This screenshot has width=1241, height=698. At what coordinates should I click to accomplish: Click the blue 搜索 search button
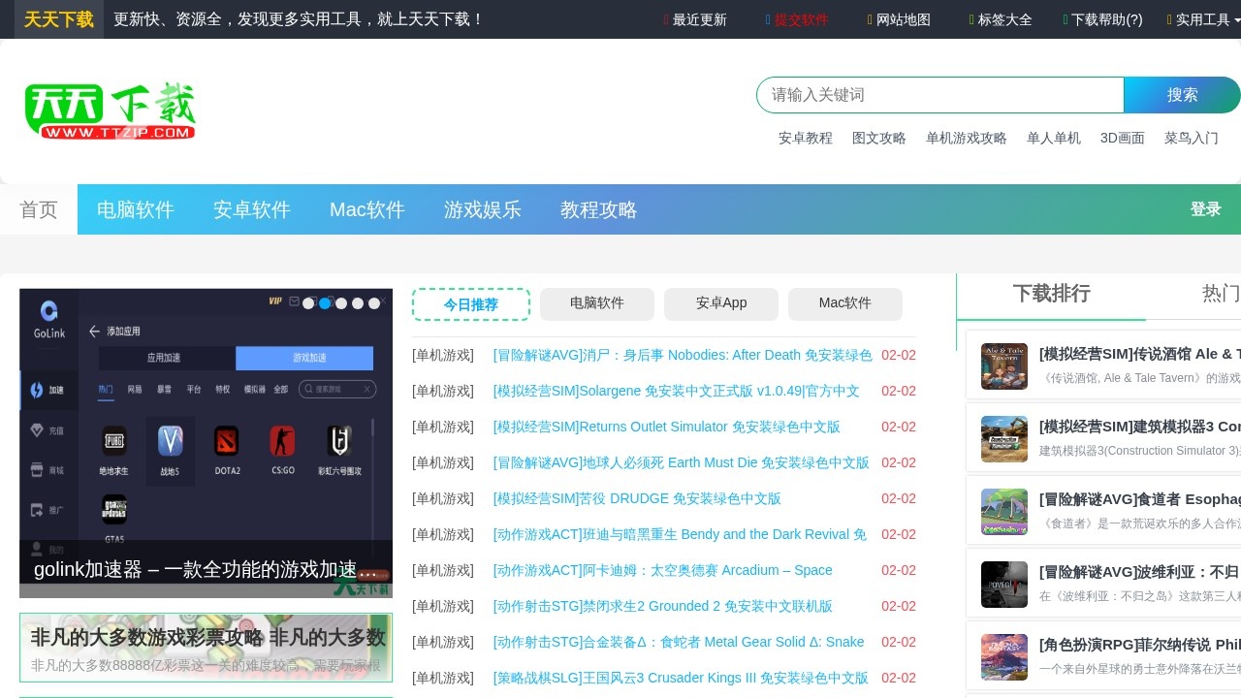point(1182,95)
